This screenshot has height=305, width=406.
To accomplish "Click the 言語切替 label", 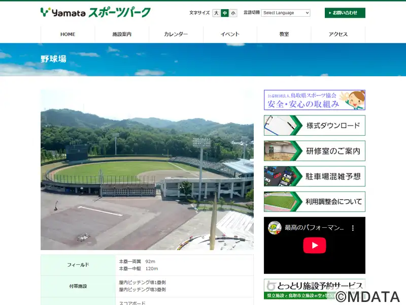I will (252, 12).
